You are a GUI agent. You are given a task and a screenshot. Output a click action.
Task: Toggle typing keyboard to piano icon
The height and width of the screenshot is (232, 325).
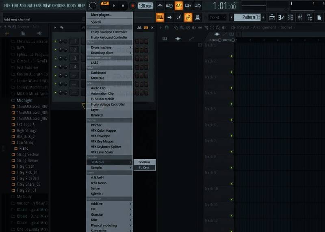coord(160,17)
